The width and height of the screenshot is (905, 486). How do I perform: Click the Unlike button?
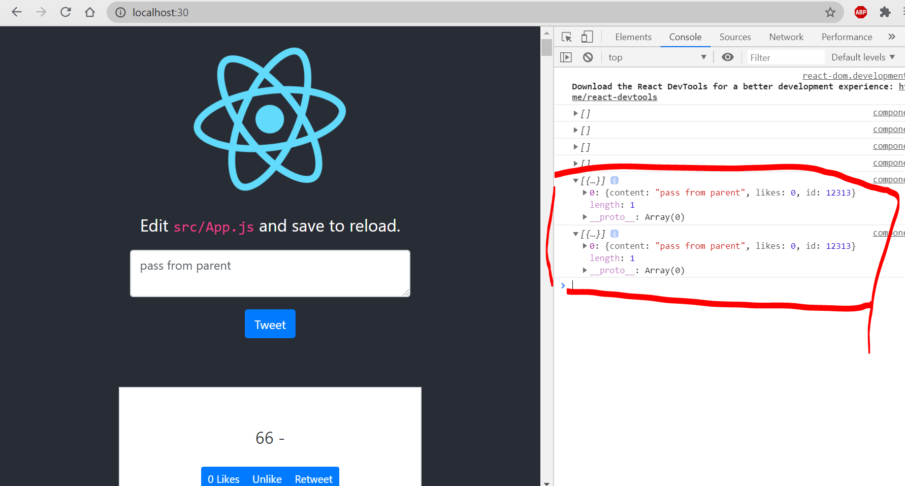(x=267, y=479)
